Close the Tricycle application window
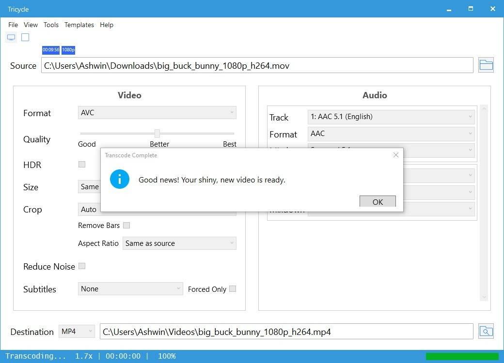This screenshot has height=363, width=504. pos(492,9)
